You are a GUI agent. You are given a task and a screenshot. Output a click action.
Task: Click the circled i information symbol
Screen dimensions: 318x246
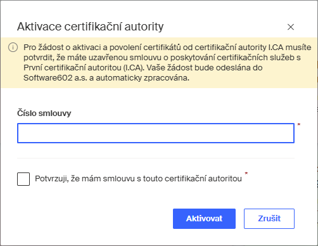(13, 48)
